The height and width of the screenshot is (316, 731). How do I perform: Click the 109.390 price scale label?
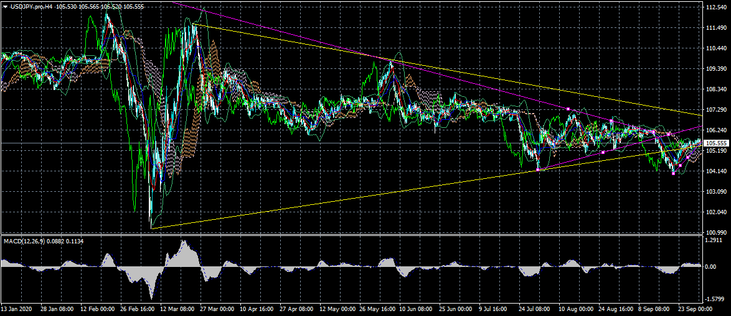pyautogui.click(x=715, y=69)
